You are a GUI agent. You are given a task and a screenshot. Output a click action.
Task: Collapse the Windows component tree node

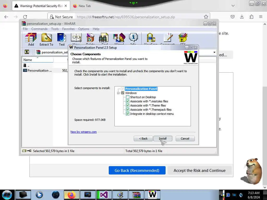[118, 93]
